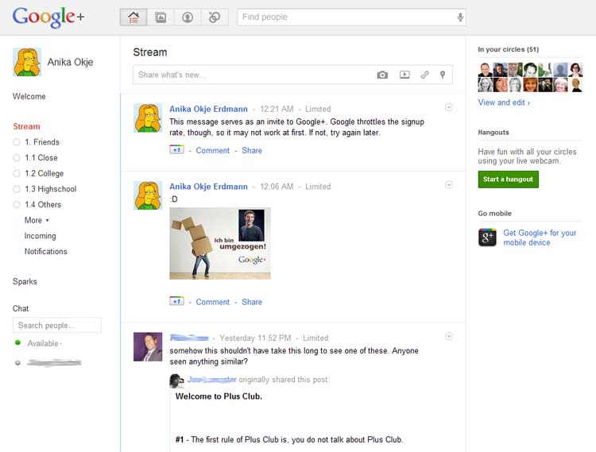Click the Anika Okje name in sidebar
The height and width of the screenshot is (452, 596).
(x=70, y=62)
